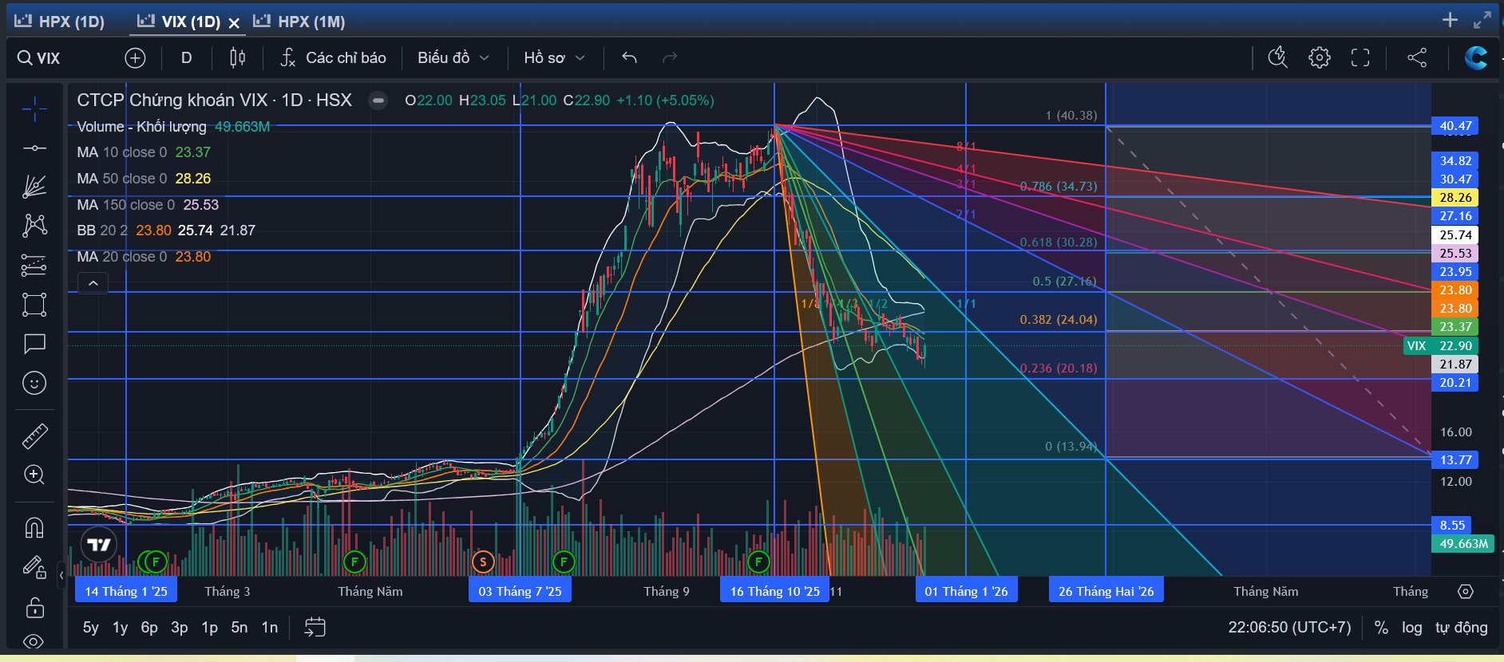Open quick search lightning icon

[1278, 57]
